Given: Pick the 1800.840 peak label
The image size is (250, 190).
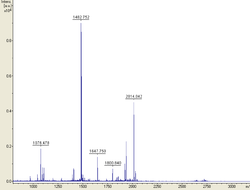Looking at the screenshot, I should pyautogui.click(x=113, y=163).
